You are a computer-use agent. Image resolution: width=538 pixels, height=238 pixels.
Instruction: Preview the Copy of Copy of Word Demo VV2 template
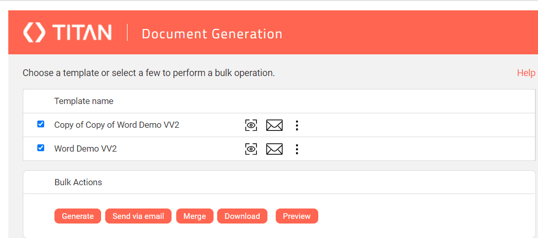(x=251, y=125)
